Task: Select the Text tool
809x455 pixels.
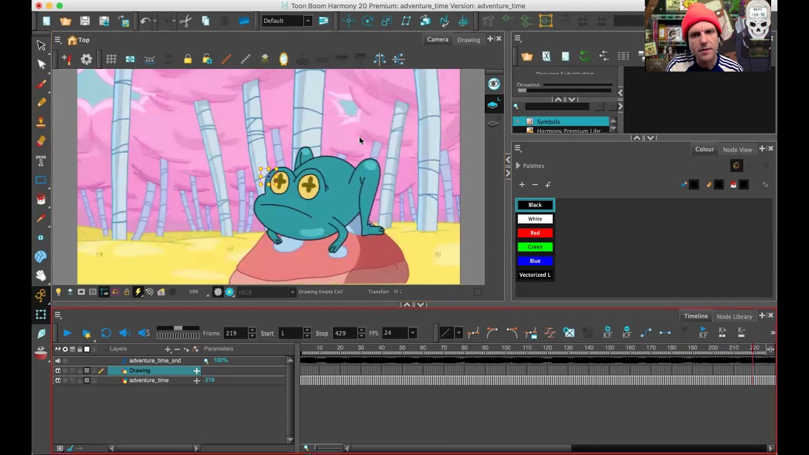Action: 41,161
